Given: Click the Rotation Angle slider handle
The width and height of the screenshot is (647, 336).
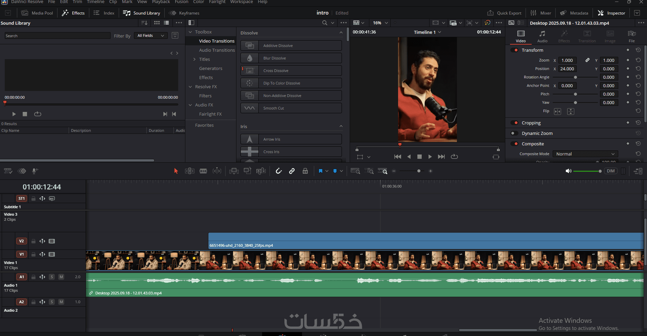Looking at the screenshot, I should point(575,77).
